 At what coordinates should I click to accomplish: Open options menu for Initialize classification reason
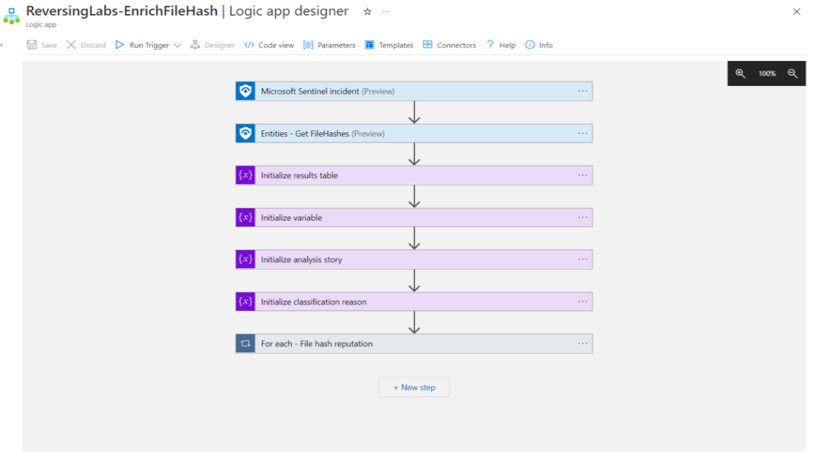(x=583, y=302)
